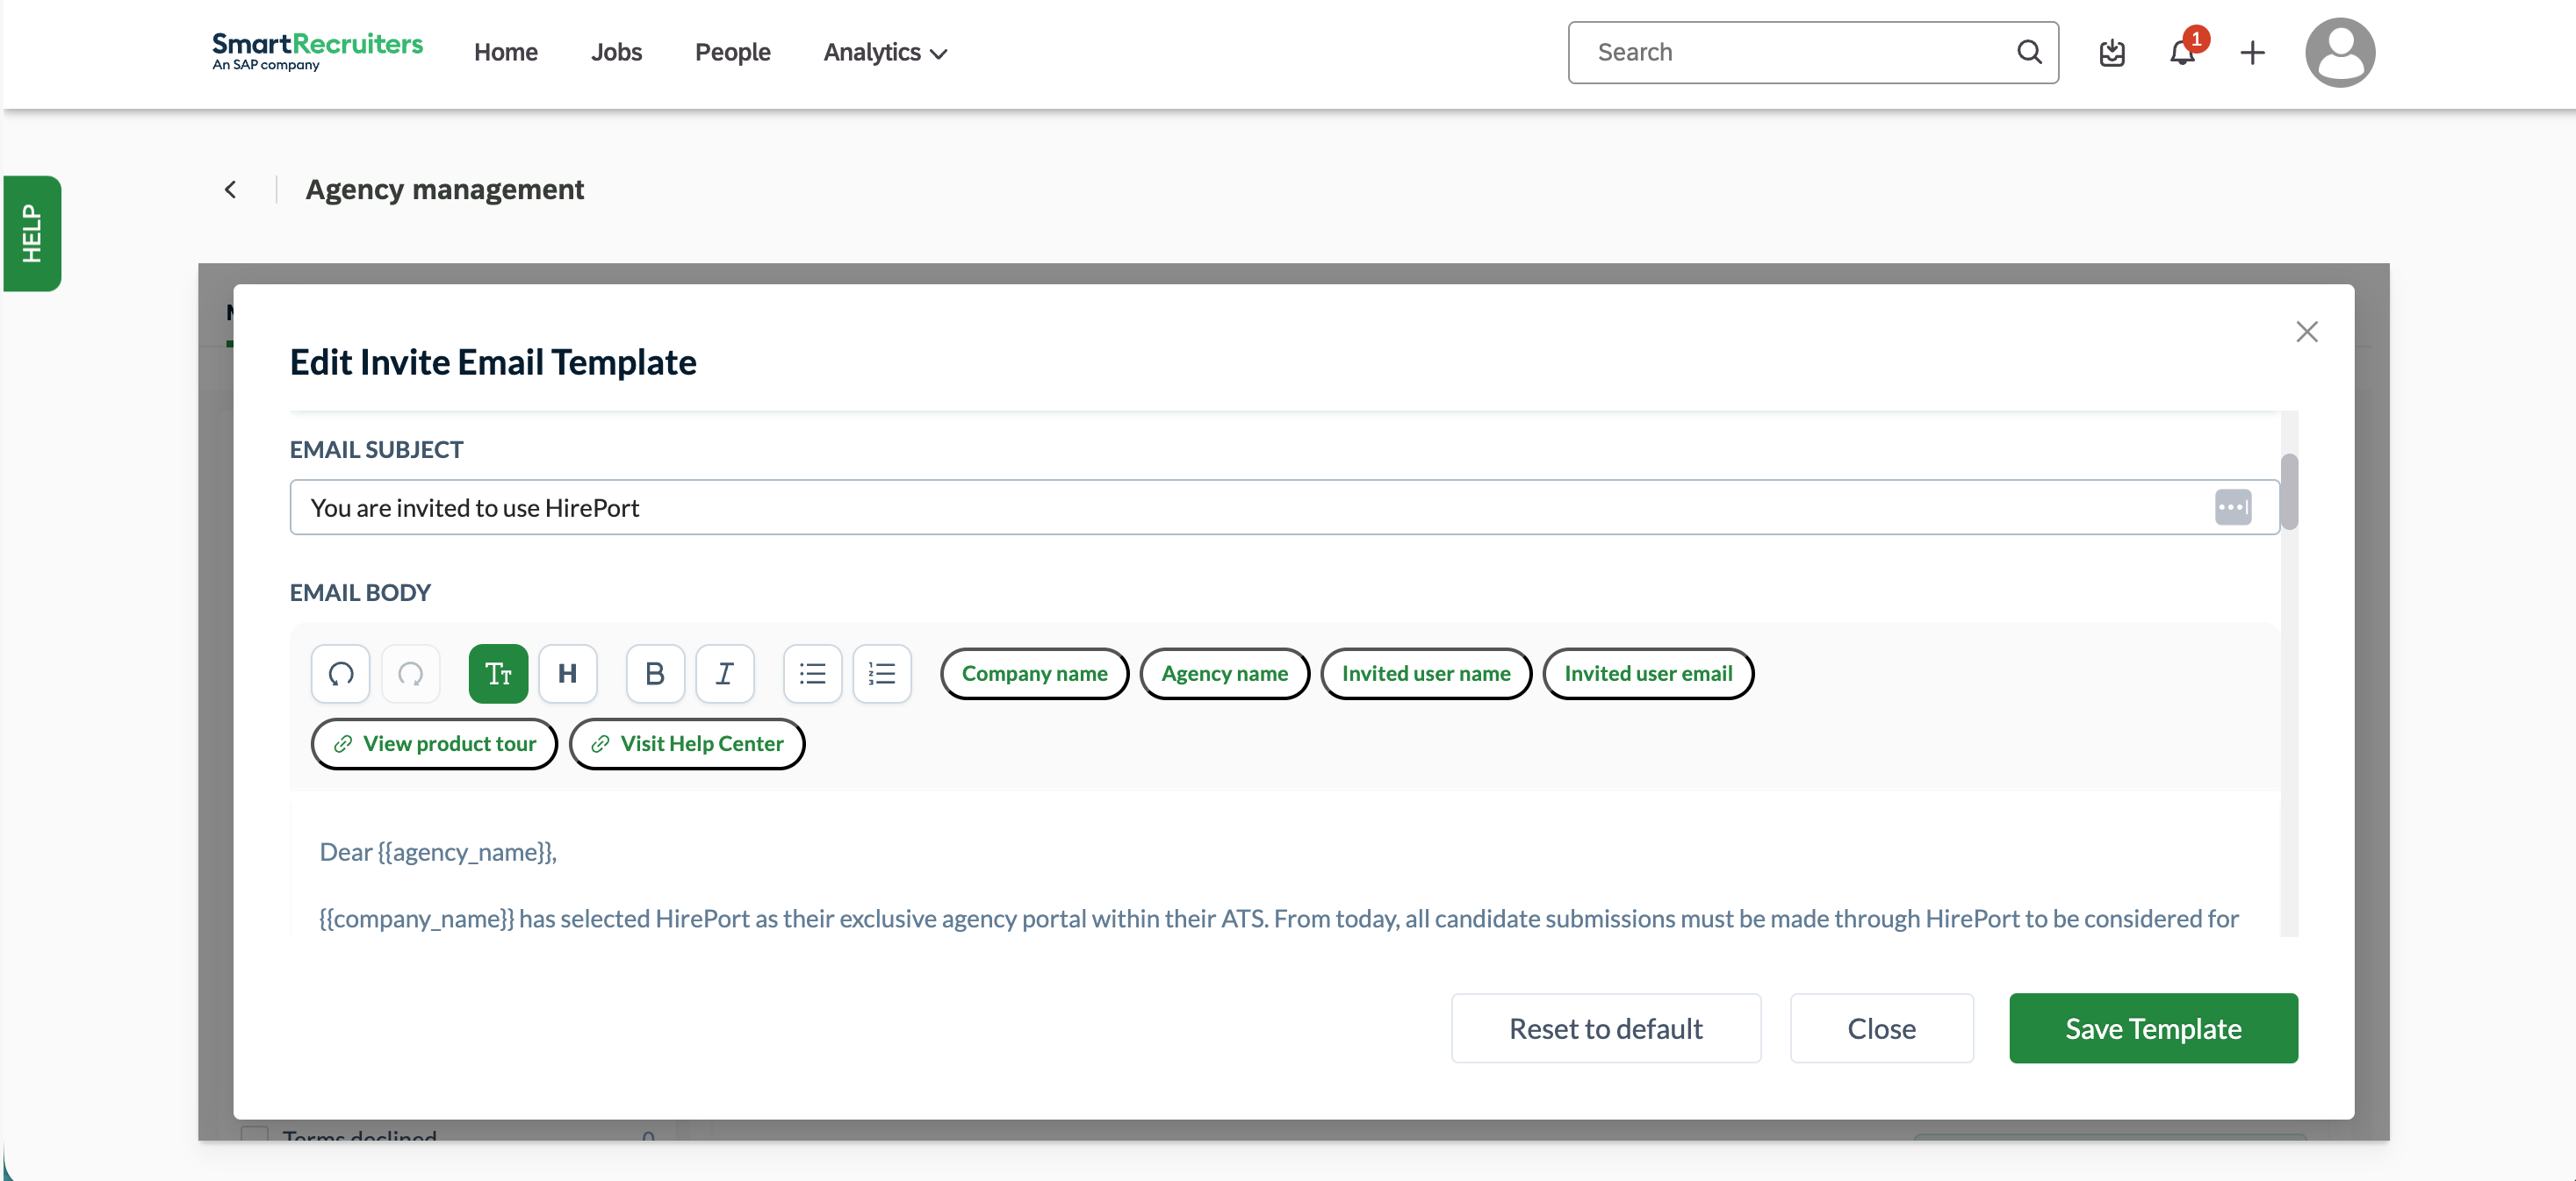Screen dimensions: 2576x1181
Task: Edit the Email Subject text field
Action: point(1285,507)
